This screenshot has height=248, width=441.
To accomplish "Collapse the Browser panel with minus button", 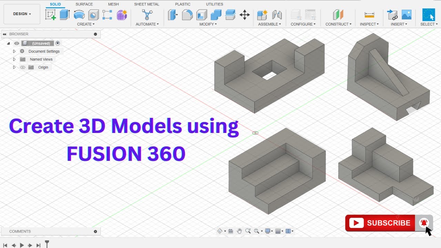I will pos(95,34).
